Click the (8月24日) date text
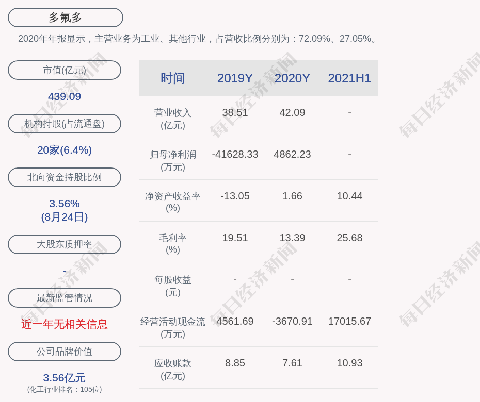 (65, 217)
